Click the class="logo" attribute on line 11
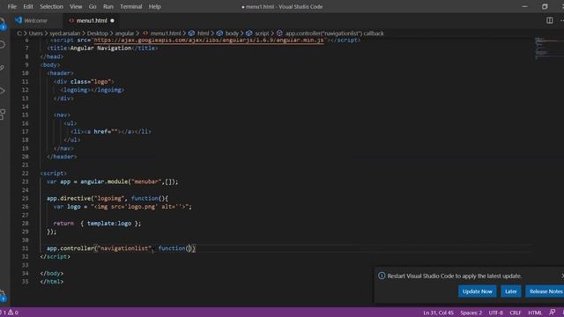 (91, 82)
